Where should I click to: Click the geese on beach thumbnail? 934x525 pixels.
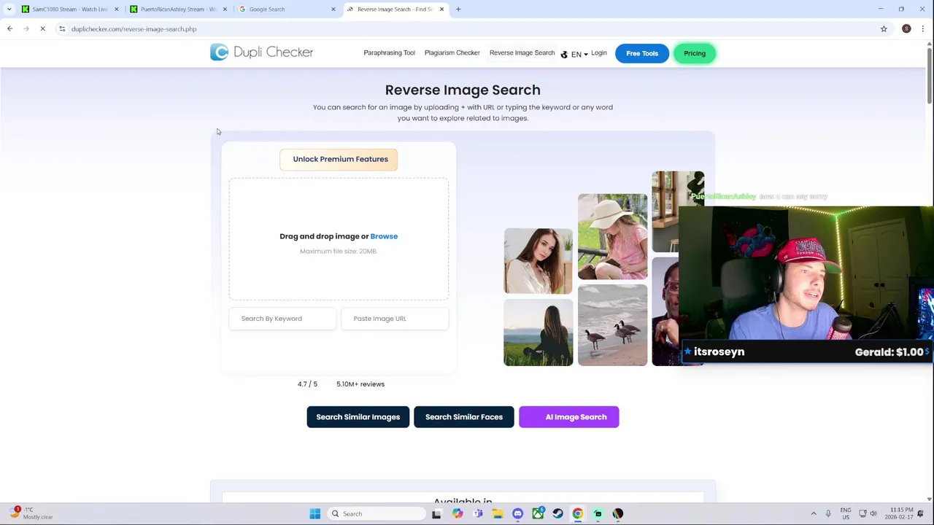[x=612, y=325]
